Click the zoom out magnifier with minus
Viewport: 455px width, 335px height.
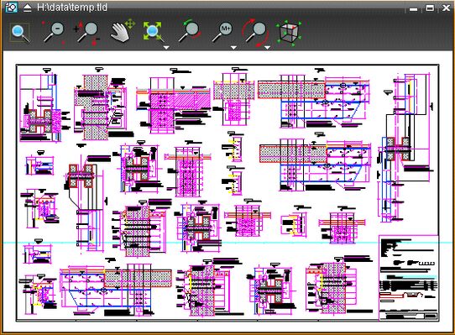click(54, 32)
